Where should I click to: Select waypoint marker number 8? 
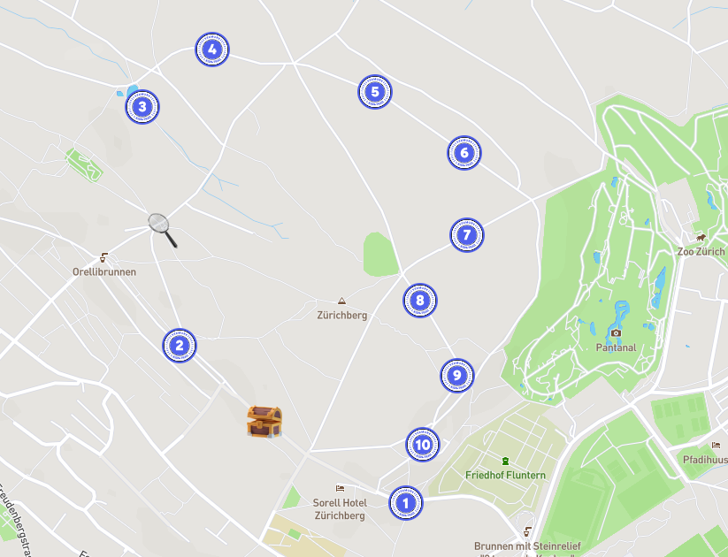pos(420,301)
